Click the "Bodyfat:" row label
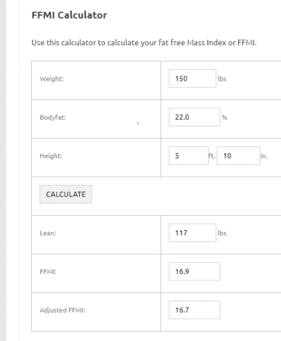The image size is (281, 341). (x=52, y=117)
